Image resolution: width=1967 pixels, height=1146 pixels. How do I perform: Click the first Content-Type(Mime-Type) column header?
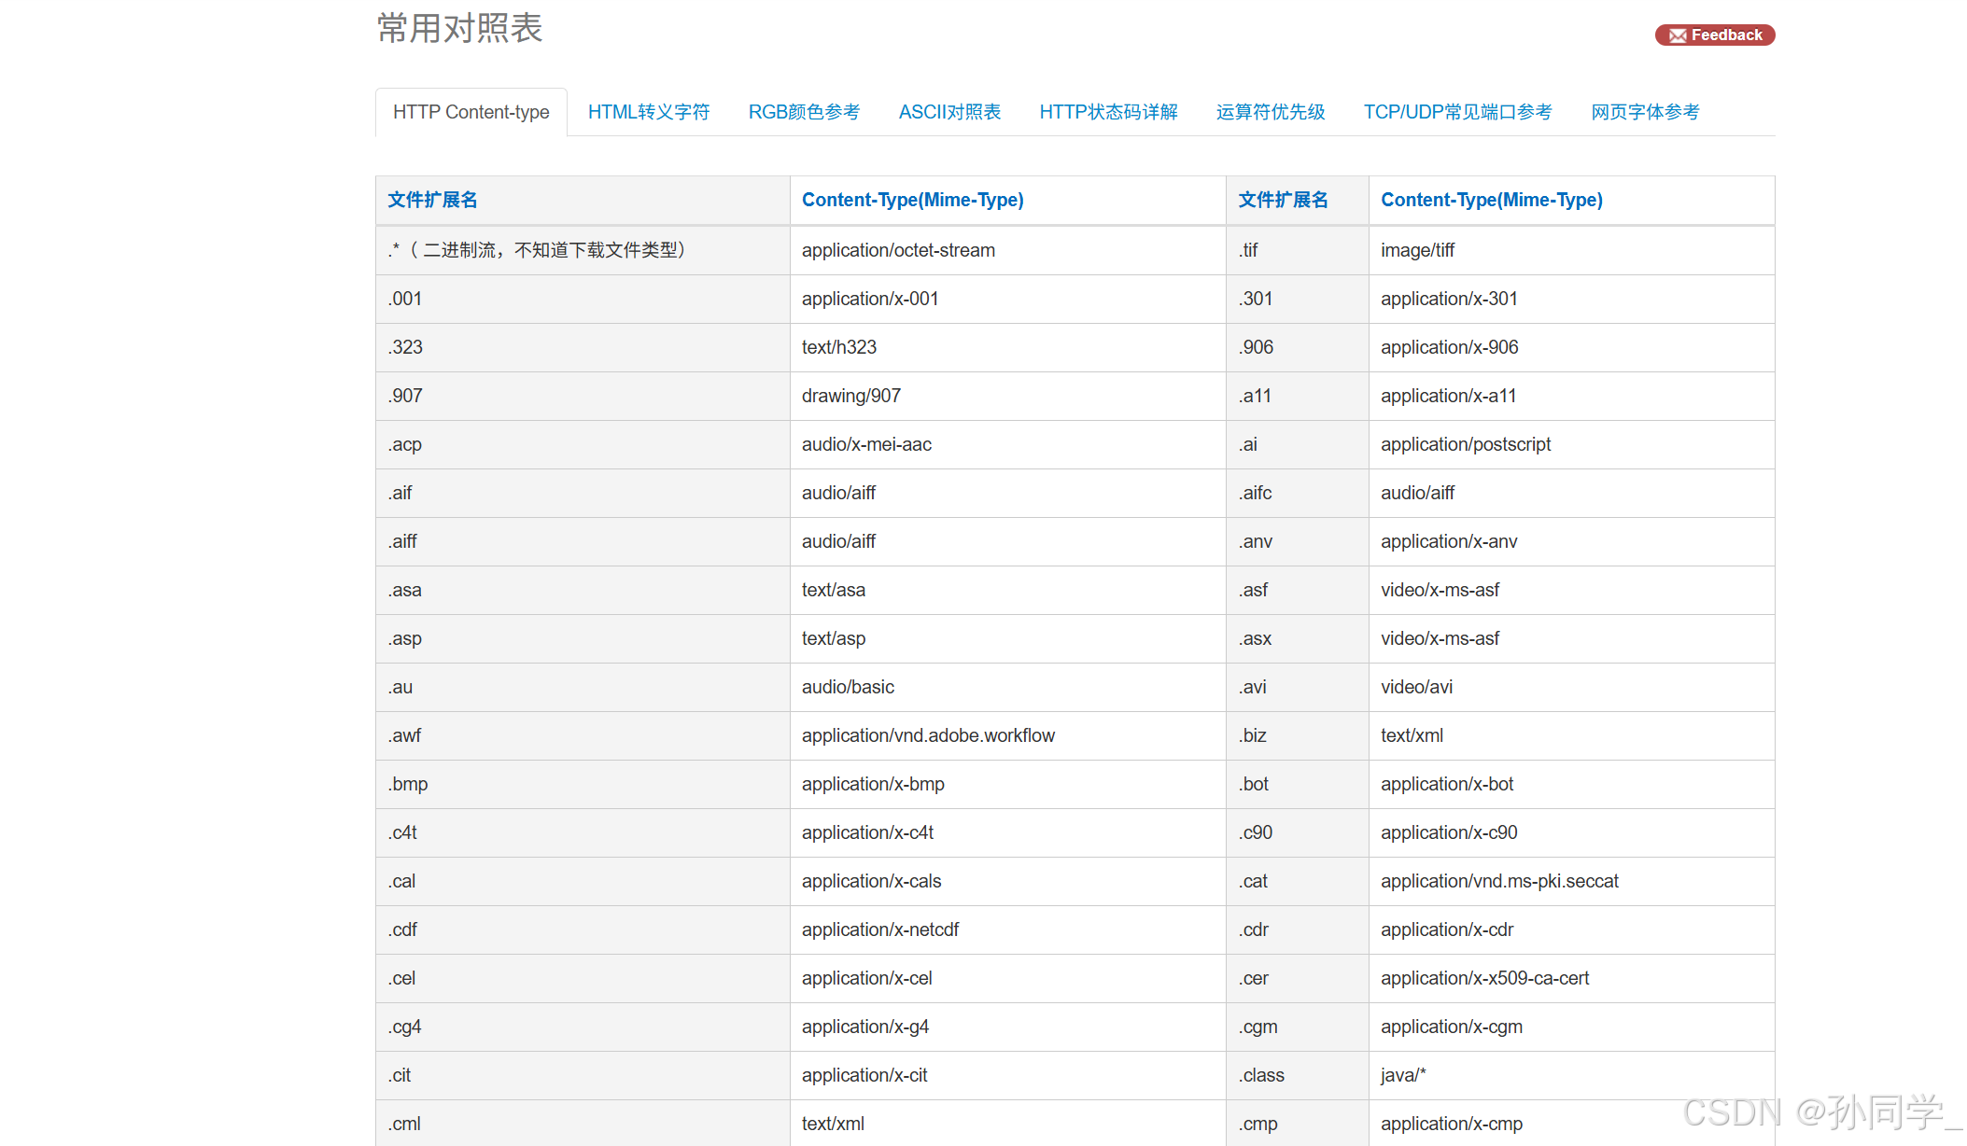click(x=912, y=200)
